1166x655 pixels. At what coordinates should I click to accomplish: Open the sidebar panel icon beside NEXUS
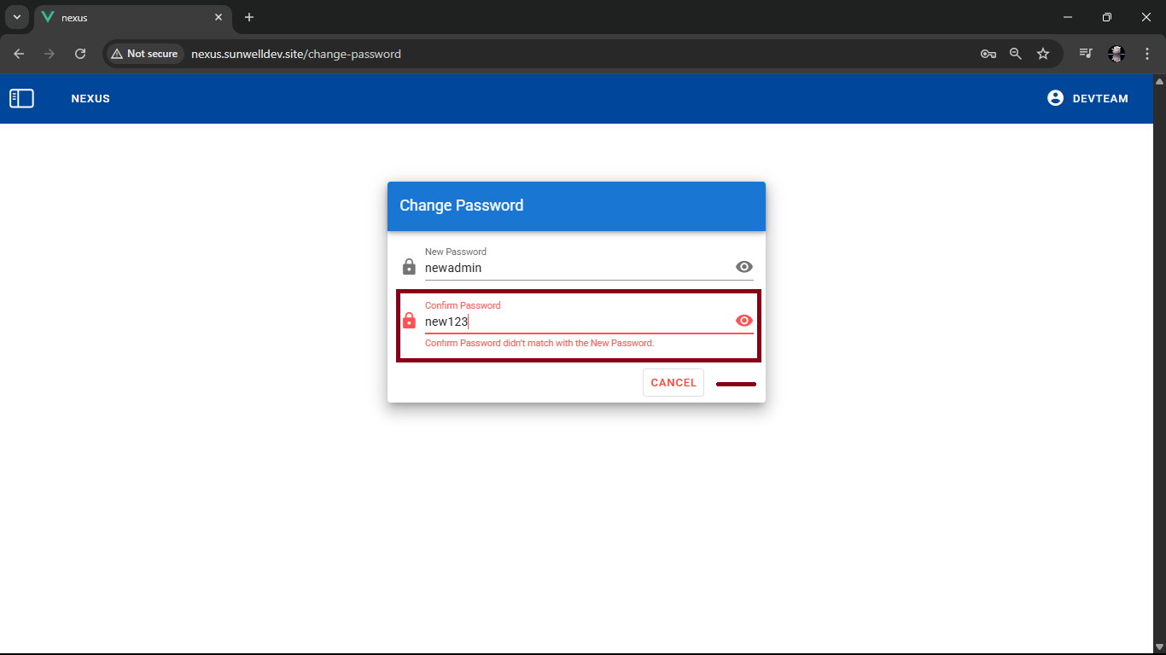click(21, 98)
